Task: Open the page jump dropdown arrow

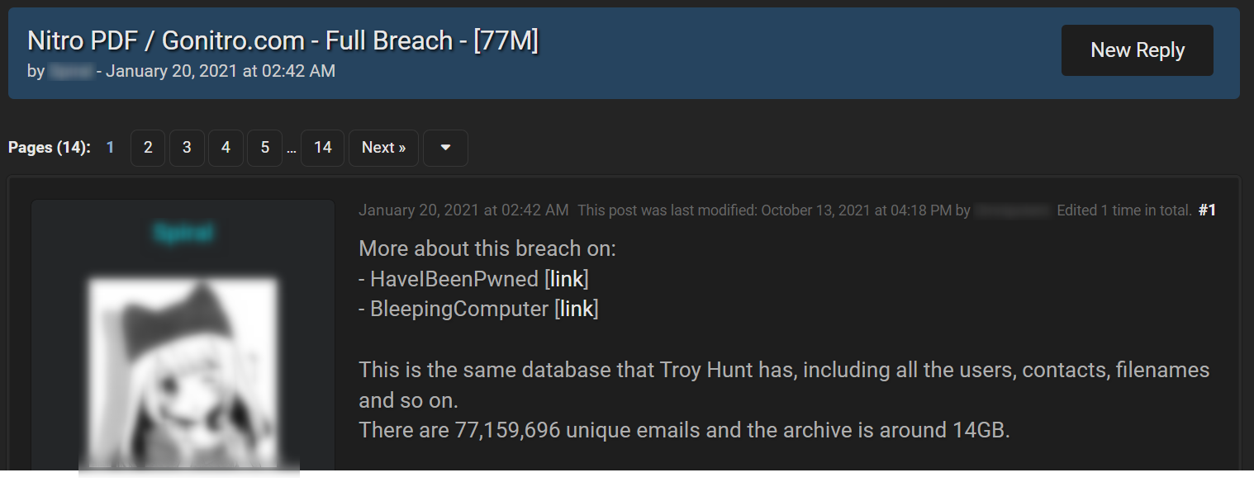Action: (445, 148)
